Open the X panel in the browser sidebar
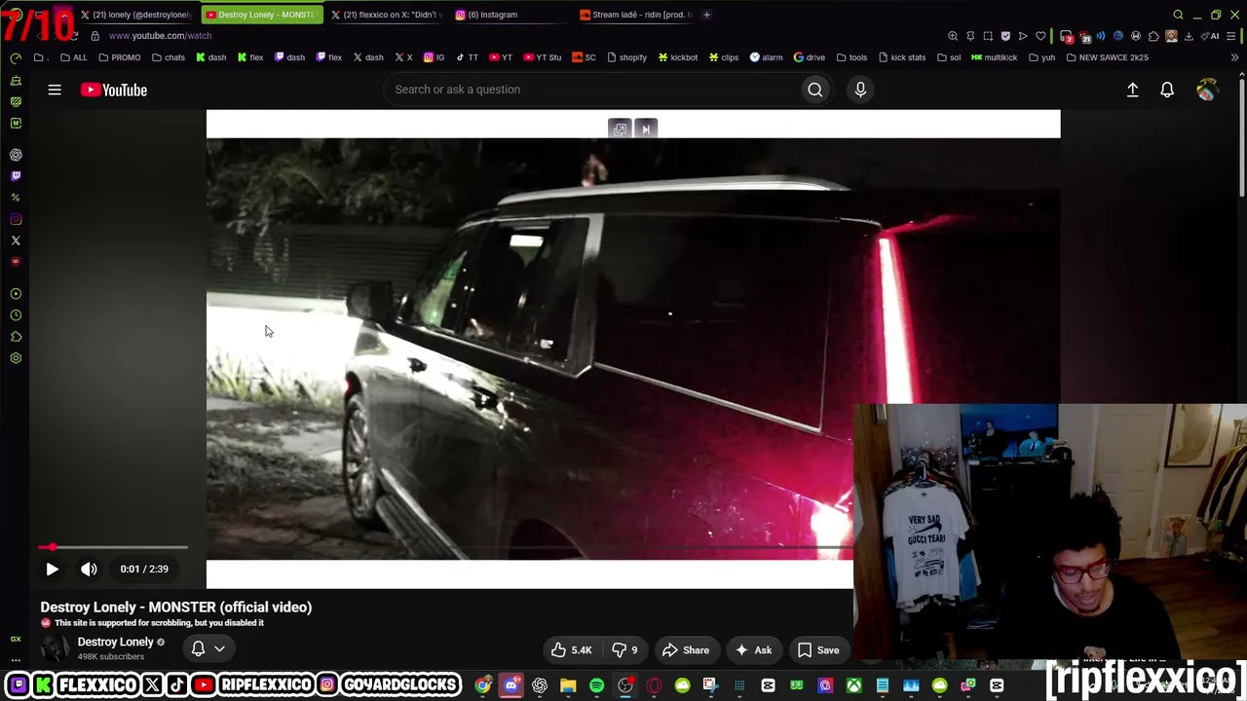 (x=16, y=240)
